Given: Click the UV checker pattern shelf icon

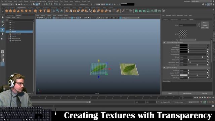Looking at the screenshot, I should coord(156,11).
